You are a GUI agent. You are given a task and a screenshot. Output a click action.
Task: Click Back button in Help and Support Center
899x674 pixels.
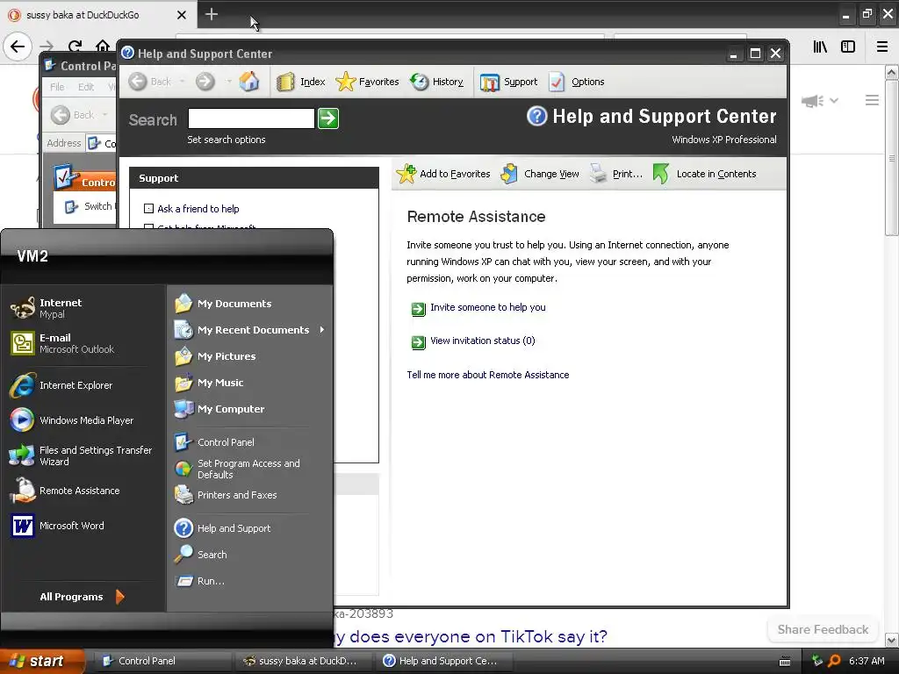[x=149, y=82]
